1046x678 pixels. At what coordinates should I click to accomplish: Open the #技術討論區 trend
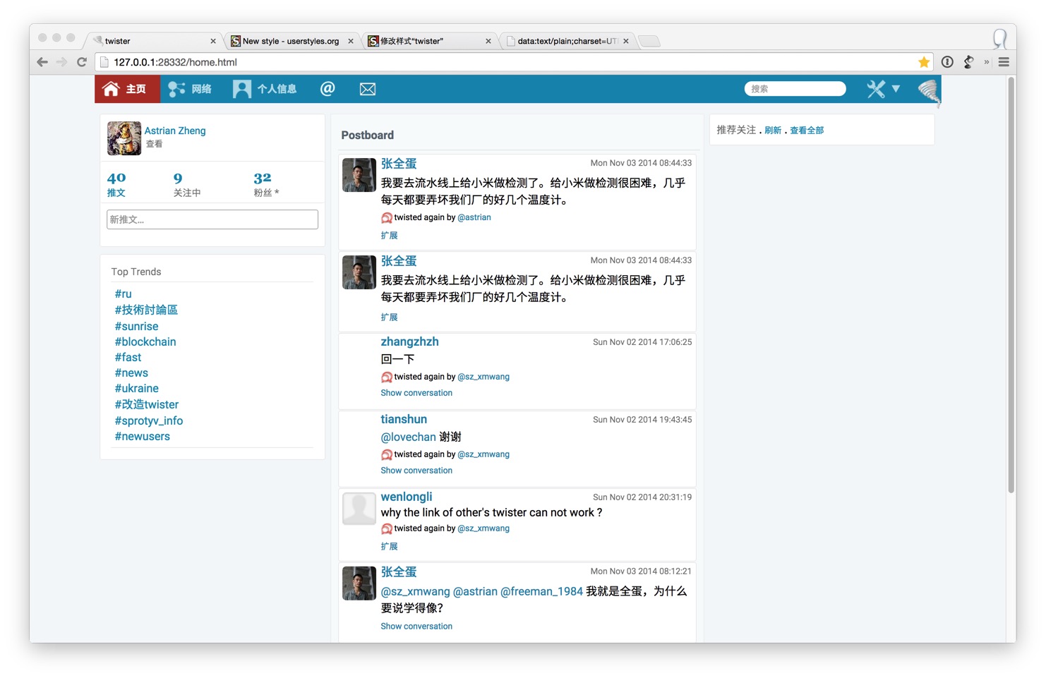click(x=146, y=310)
